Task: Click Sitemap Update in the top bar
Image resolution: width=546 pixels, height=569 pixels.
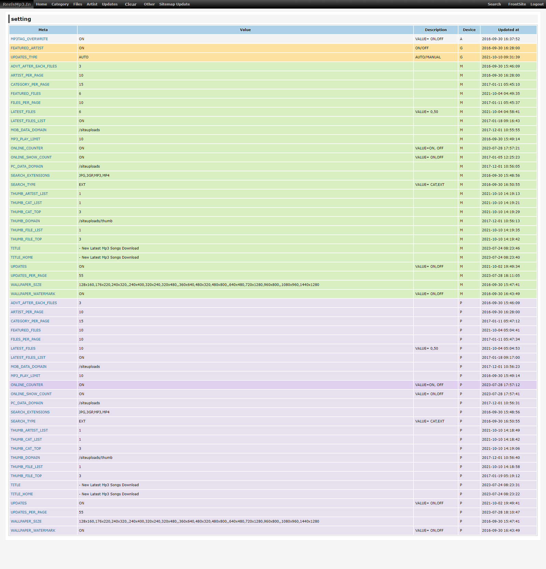Action: tap(174, 4)
